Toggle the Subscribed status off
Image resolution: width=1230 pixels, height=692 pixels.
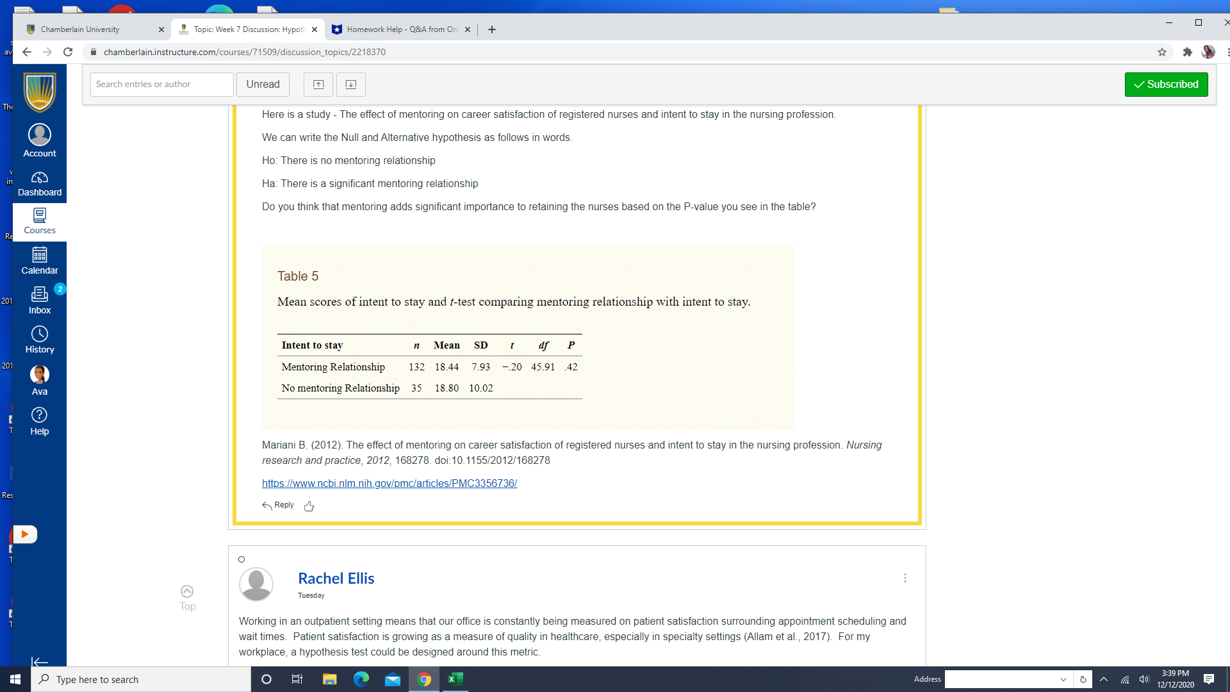[1166, 84]
